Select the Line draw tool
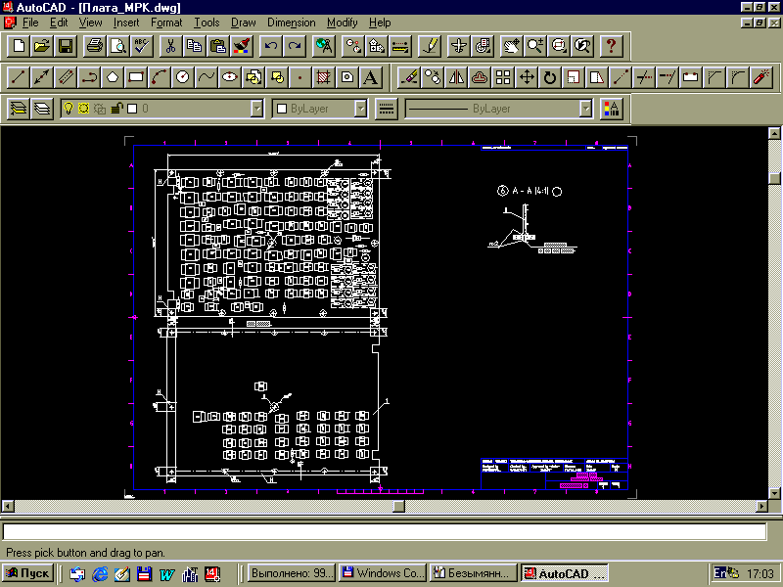Viewport: 783px width, 587px height. [x=18, y=77]
